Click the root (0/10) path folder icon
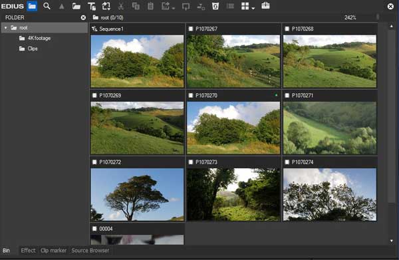This screenshot has height=260, width=399. [96, 17]
